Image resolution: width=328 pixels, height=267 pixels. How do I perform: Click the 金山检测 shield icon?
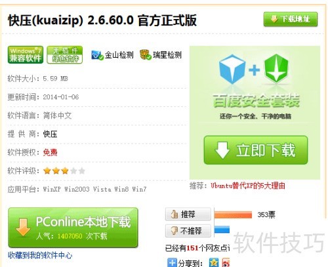point(97,55)
